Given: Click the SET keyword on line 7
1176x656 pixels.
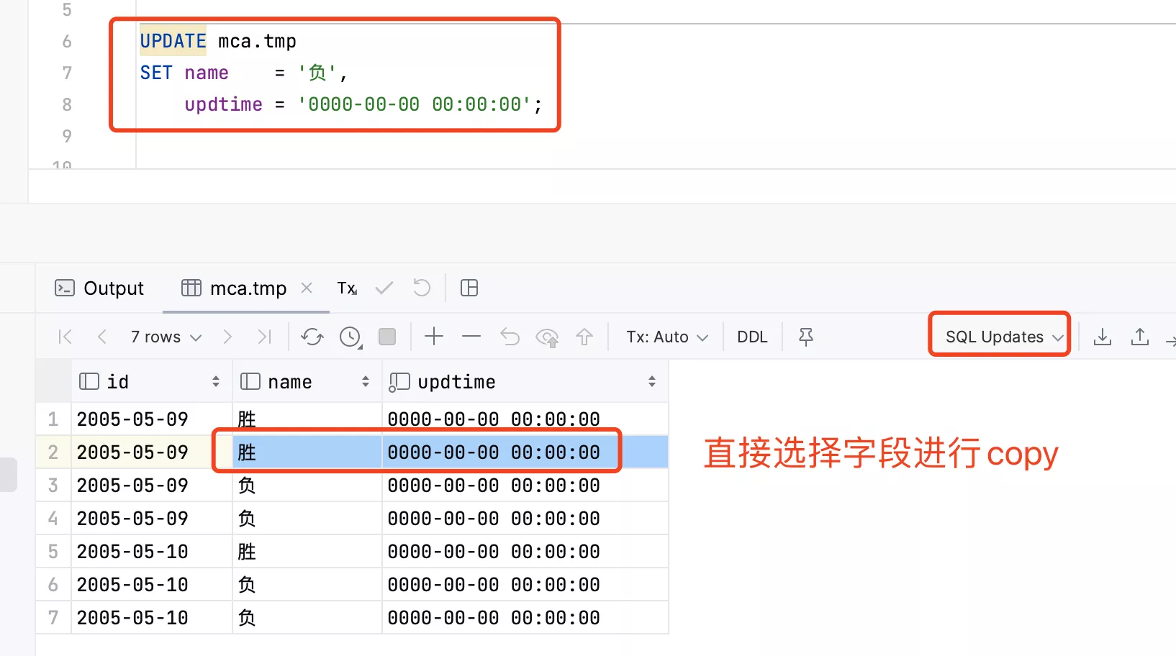Looking at the screenshot, I should (x=156, y=73).
